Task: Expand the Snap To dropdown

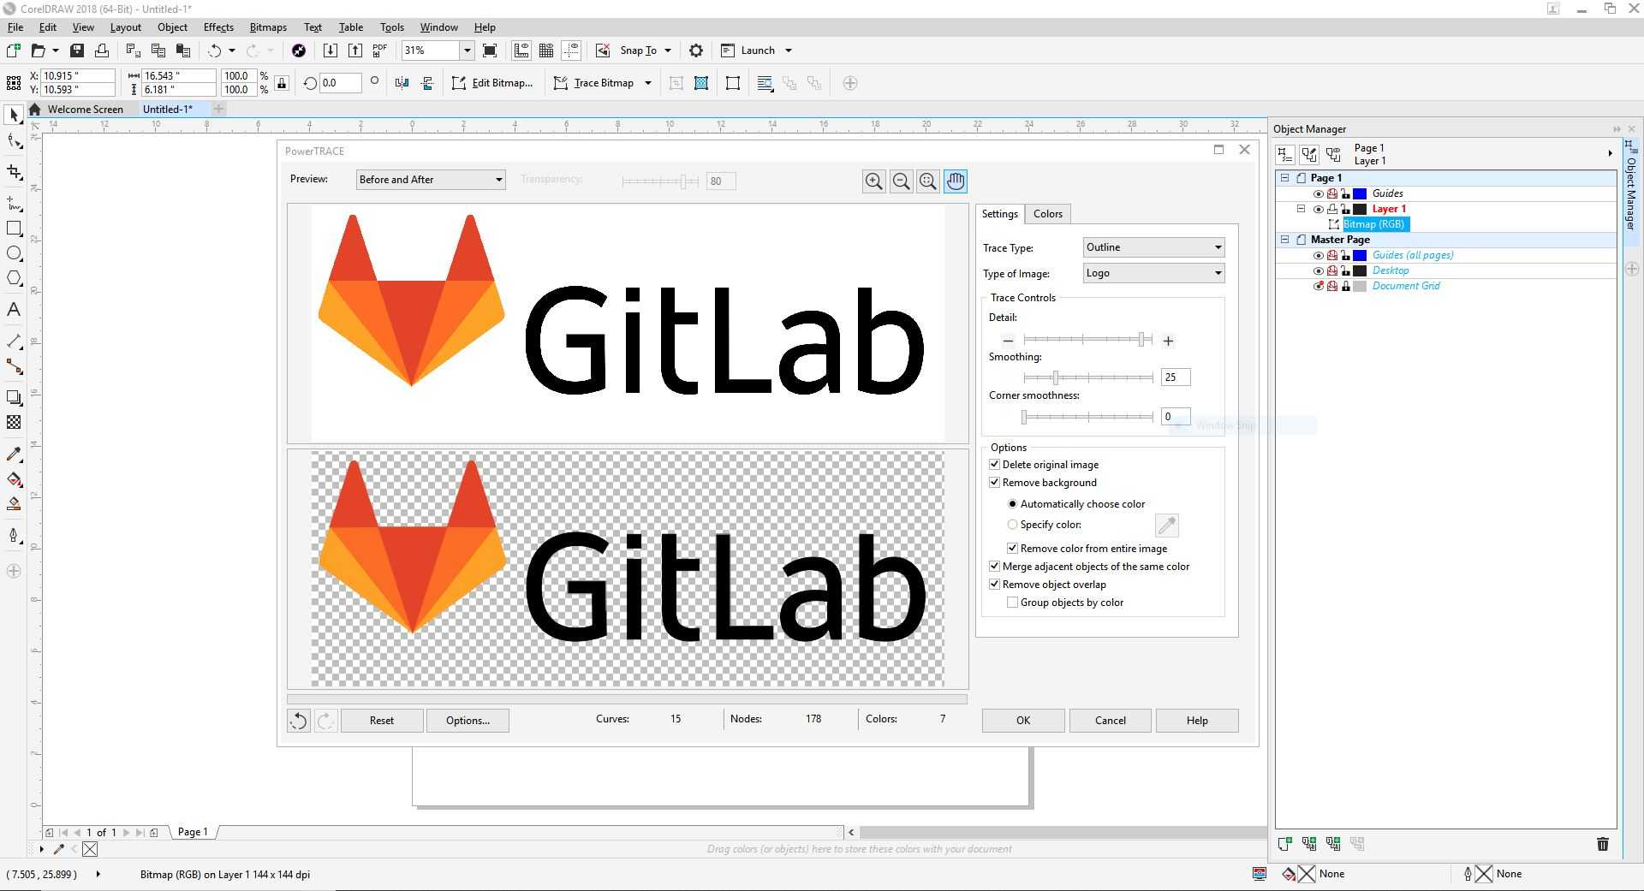Action: pos(668,50)
